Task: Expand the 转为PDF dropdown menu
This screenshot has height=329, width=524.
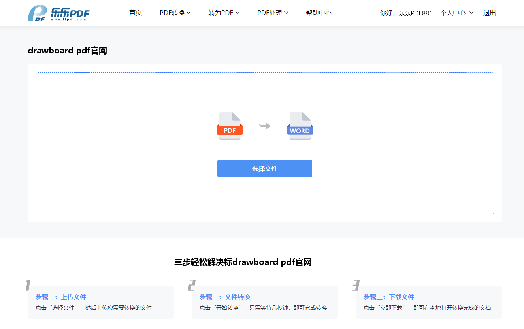Action: point(224,13)
